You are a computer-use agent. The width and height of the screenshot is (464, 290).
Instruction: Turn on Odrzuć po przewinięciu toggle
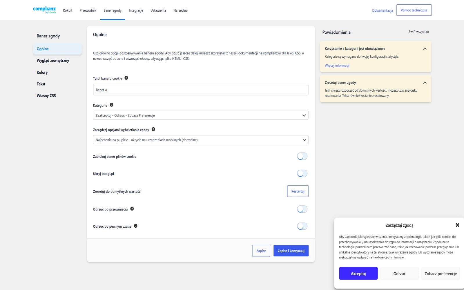tap(302, 209)
